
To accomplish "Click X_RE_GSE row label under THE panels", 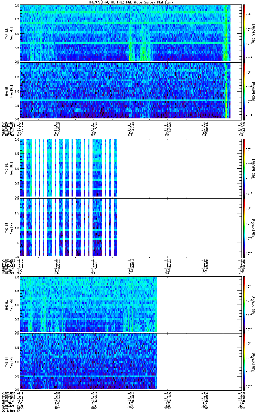I will click(x=8, y=393).
